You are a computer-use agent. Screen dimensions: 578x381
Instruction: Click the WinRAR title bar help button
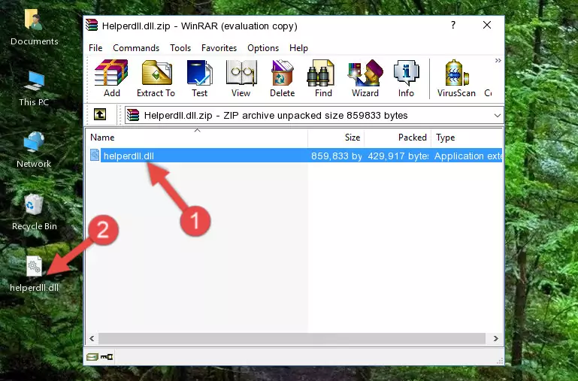[453, 25]
